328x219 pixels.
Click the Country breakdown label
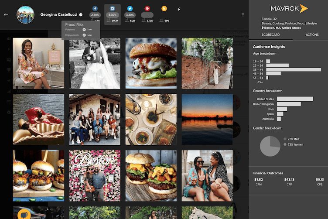pyautogui.click(x=267, y=91)
